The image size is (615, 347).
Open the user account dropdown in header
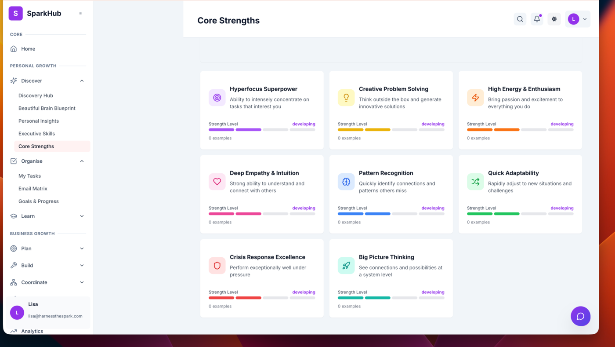[578, 19]
